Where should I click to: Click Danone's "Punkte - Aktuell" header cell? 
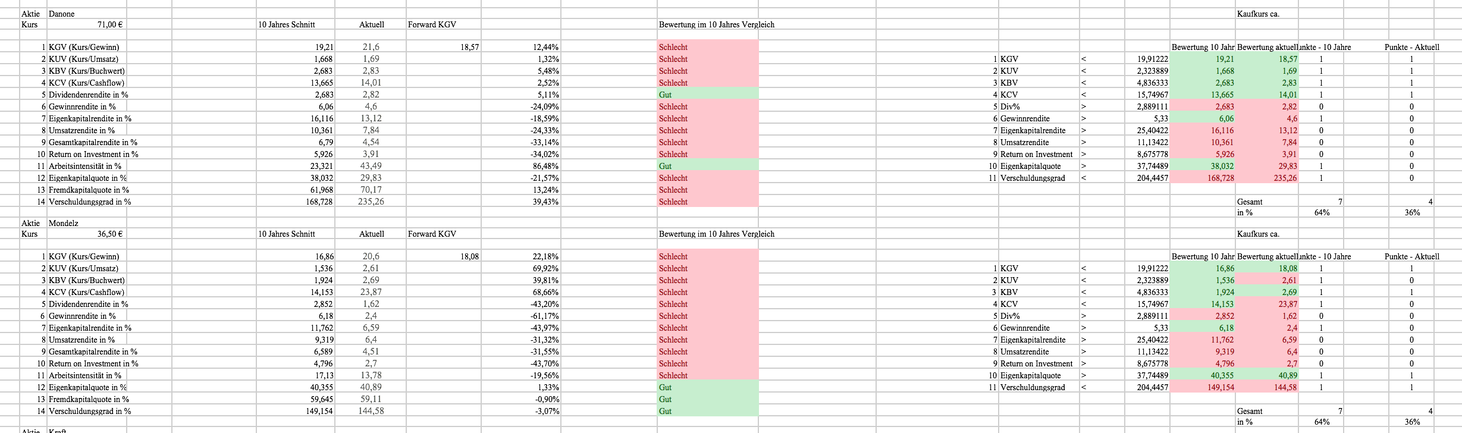point(1411,47)
